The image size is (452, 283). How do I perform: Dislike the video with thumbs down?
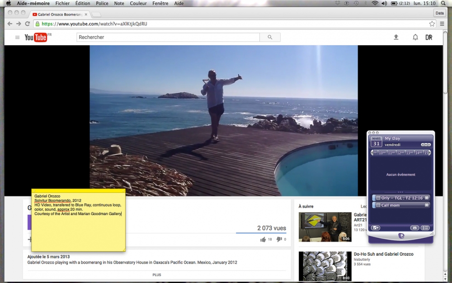pos(279,240)
